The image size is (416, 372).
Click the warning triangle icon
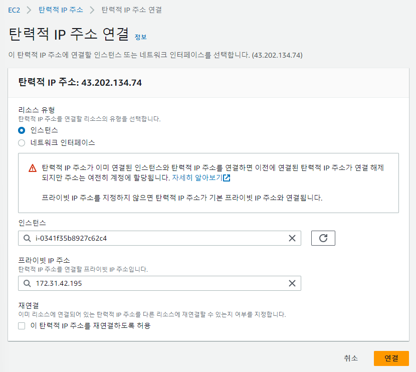pos(33,168)
